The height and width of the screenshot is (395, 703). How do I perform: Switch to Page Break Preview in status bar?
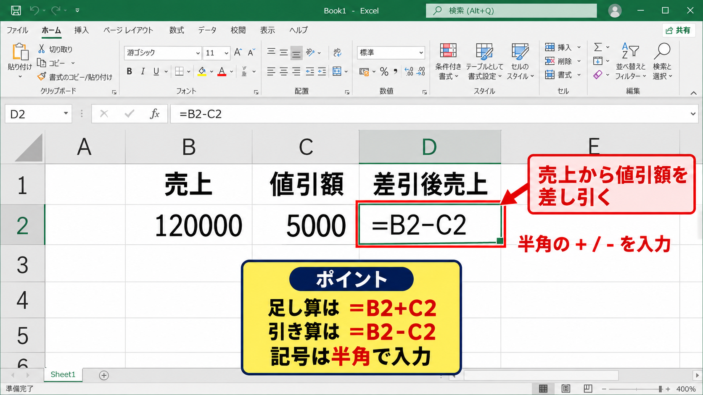[588, 389]
